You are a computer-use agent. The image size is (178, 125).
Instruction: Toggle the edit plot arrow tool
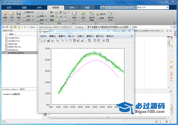[x=57, y=40]
